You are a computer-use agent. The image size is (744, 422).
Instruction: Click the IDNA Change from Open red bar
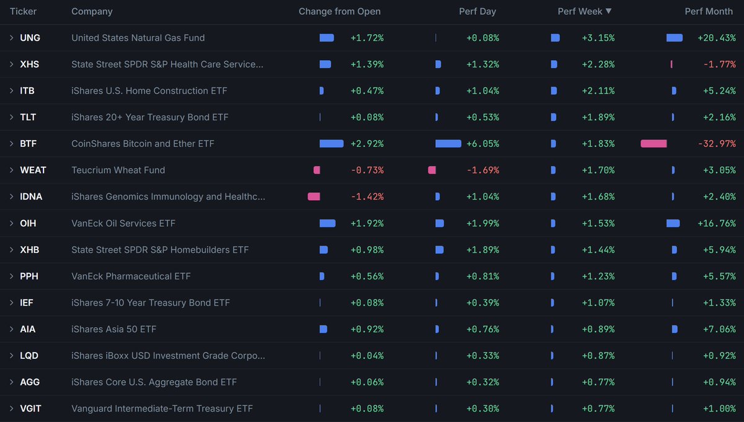tap(314, 197)
